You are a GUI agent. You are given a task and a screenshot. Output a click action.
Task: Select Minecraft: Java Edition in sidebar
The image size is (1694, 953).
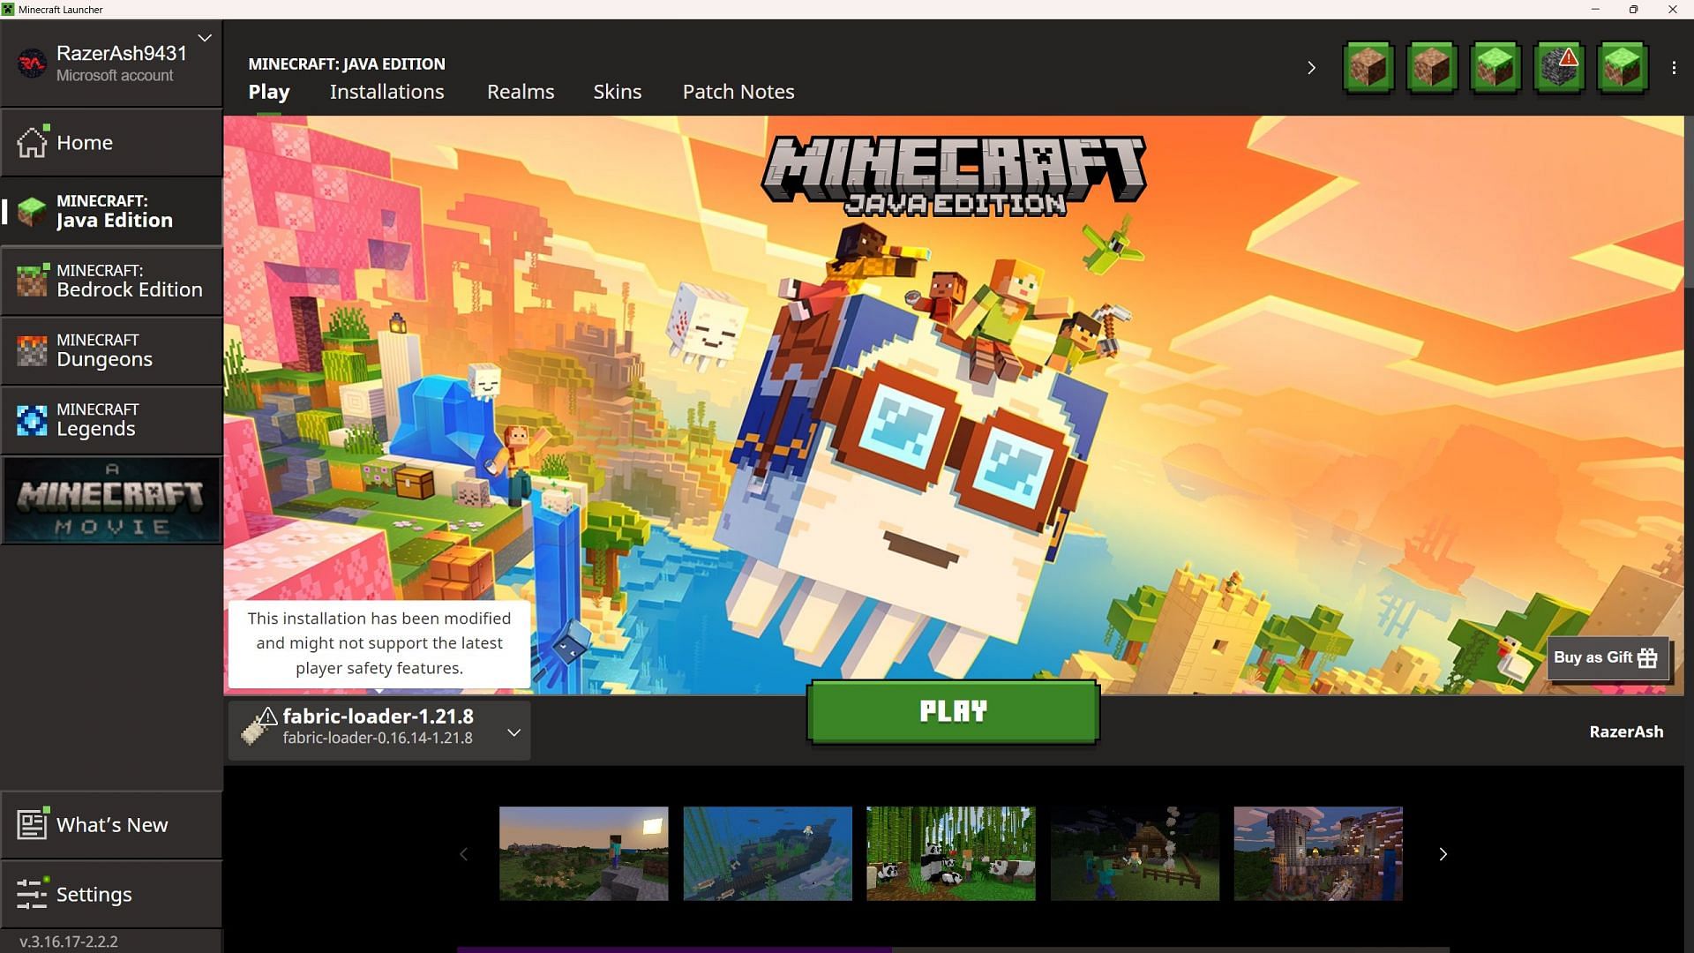[x=111, y=212]
